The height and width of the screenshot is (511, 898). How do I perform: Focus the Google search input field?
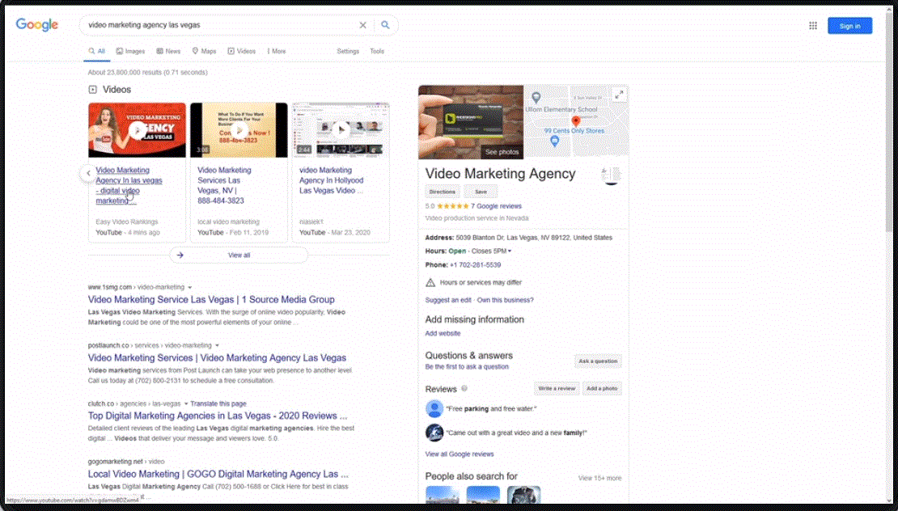(x=221, y=25)
